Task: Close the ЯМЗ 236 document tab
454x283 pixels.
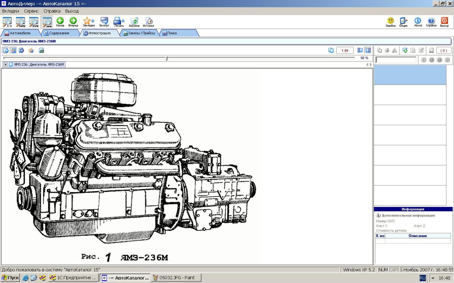Action: tap(6, 65)
